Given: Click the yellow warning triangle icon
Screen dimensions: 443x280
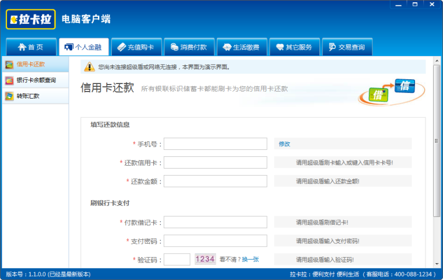Looking at the screenshot, I should (x=89, y=66).
